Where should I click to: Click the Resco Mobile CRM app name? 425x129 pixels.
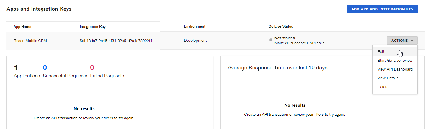point(30,41)
